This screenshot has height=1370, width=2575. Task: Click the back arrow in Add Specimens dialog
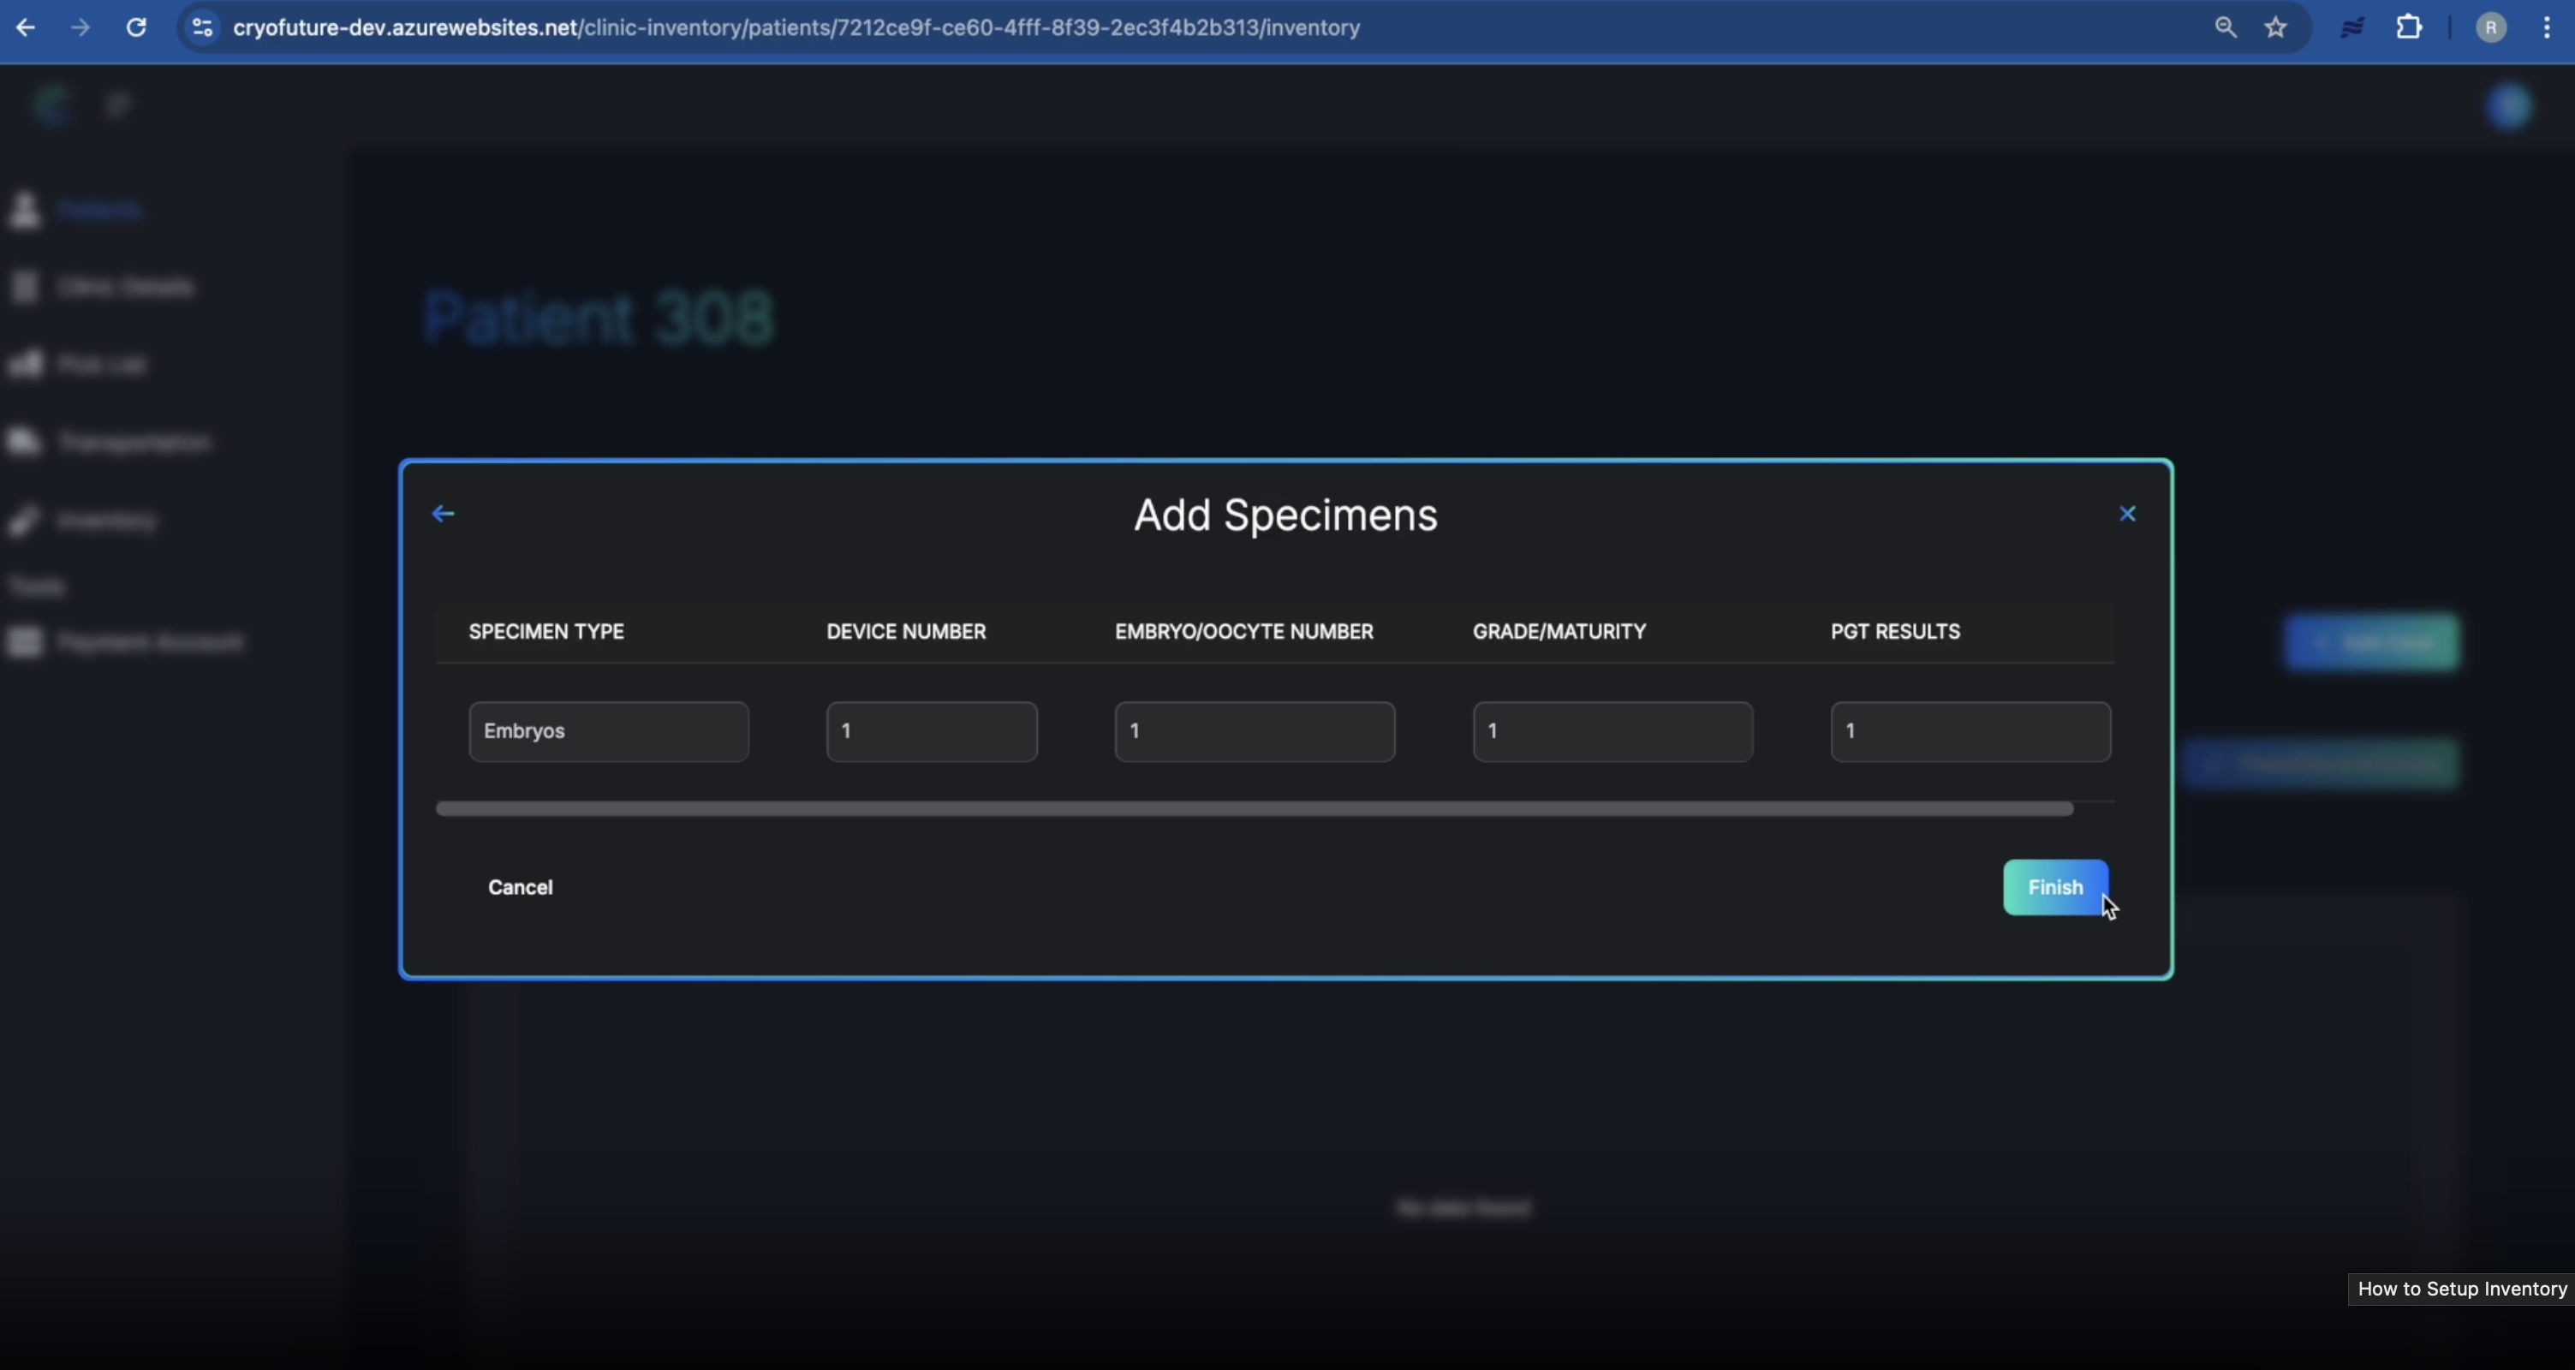point(443,514)
